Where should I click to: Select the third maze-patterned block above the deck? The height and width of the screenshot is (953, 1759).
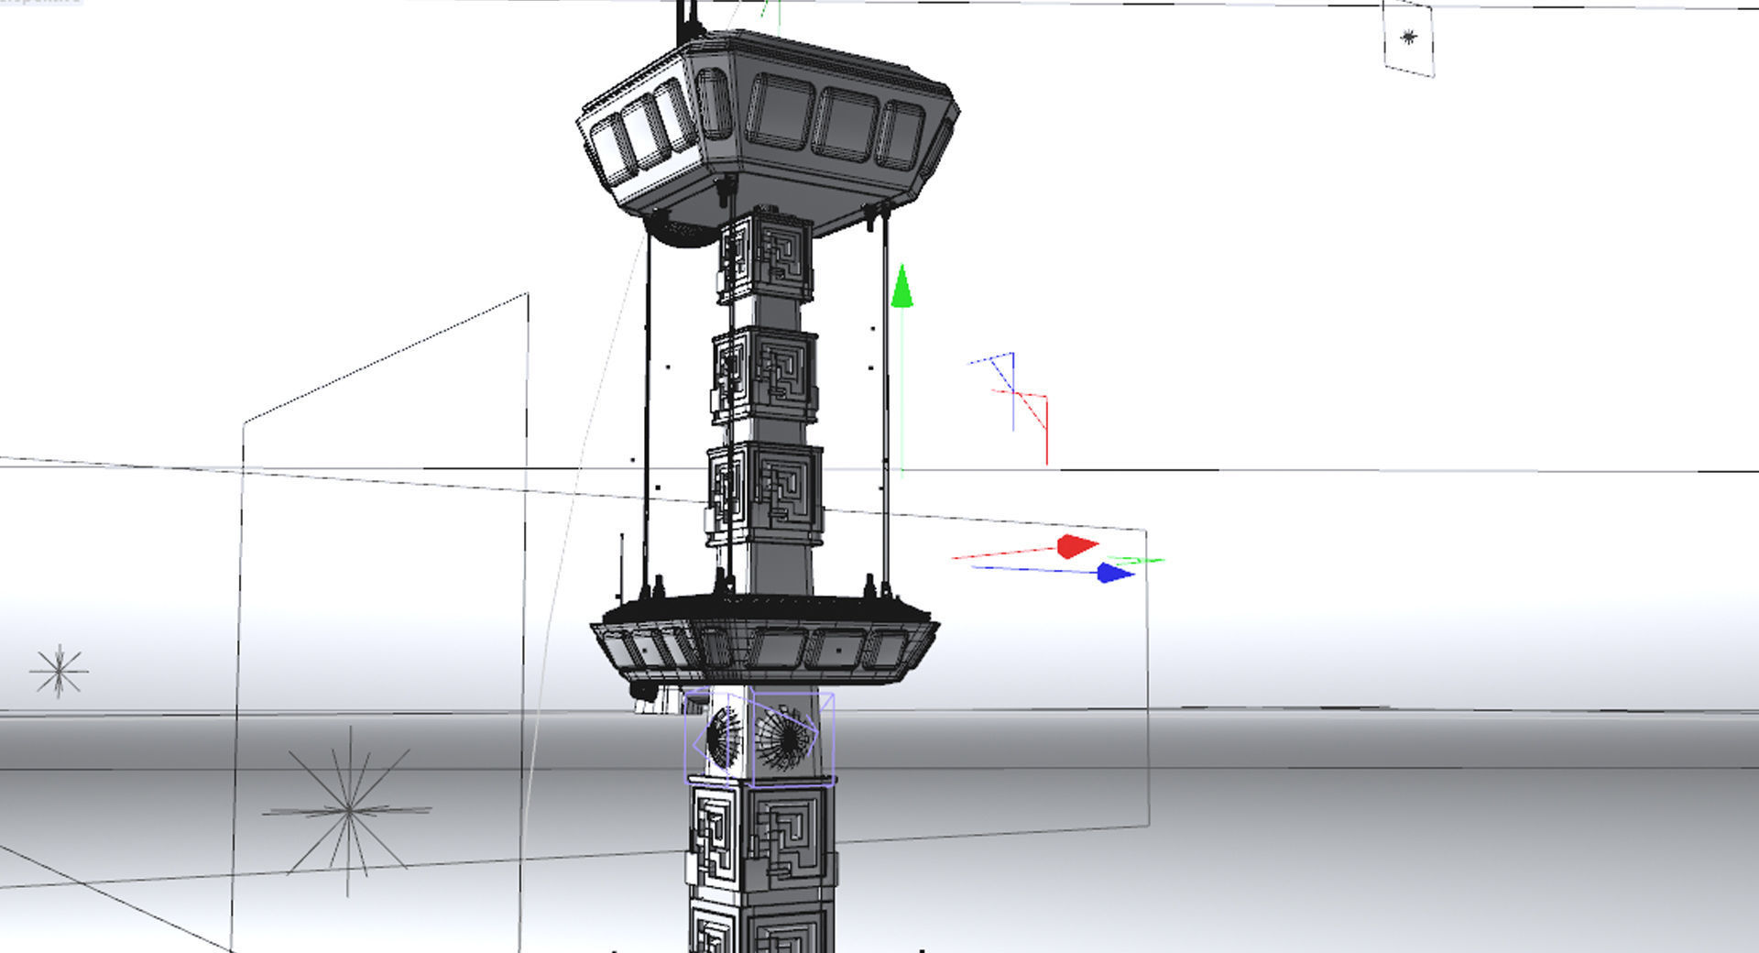pos(765,495)
